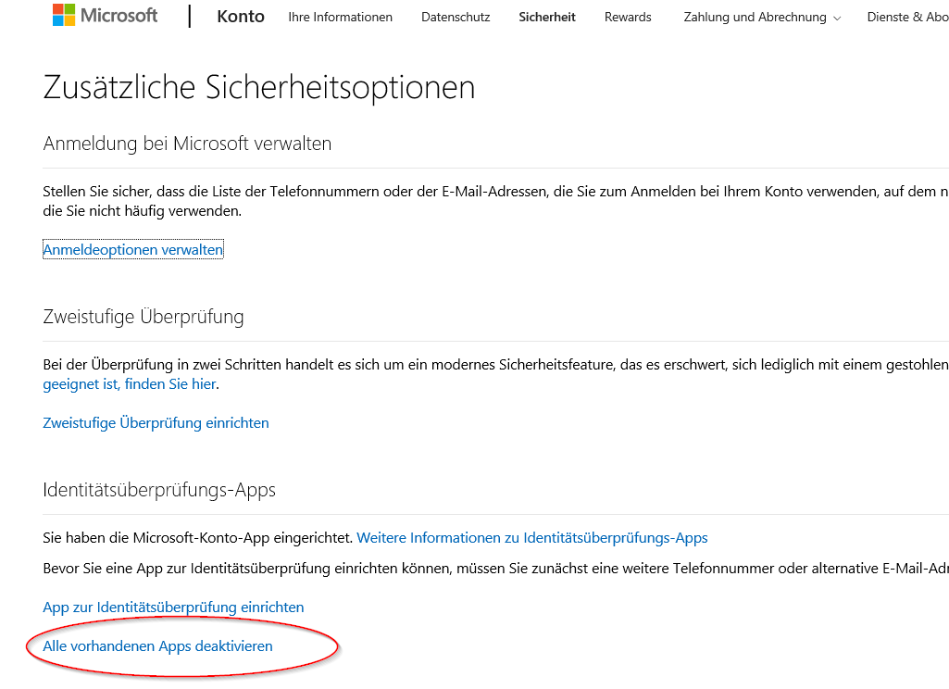
Task: Click the 'Sie haben die Microsoft-Konto-App eingerichtet' text
Action: [197, 538]
